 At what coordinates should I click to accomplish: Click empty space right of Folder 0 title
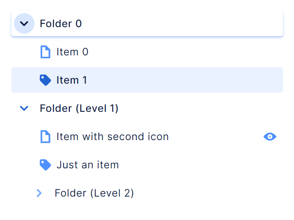coord(184,24)
